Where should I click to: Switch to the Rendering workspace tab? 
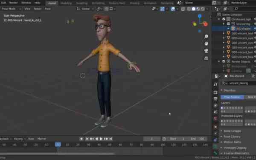pyautogui.click(x=167, y=3)
